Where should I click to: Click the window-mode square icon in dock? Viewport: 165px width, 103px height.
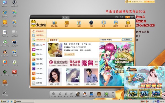113,93
